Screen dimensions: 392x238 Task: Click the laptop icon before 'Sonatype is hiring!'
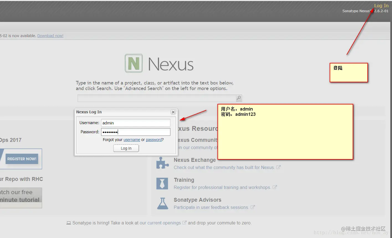pyautogui.click(x=69, y=223)
